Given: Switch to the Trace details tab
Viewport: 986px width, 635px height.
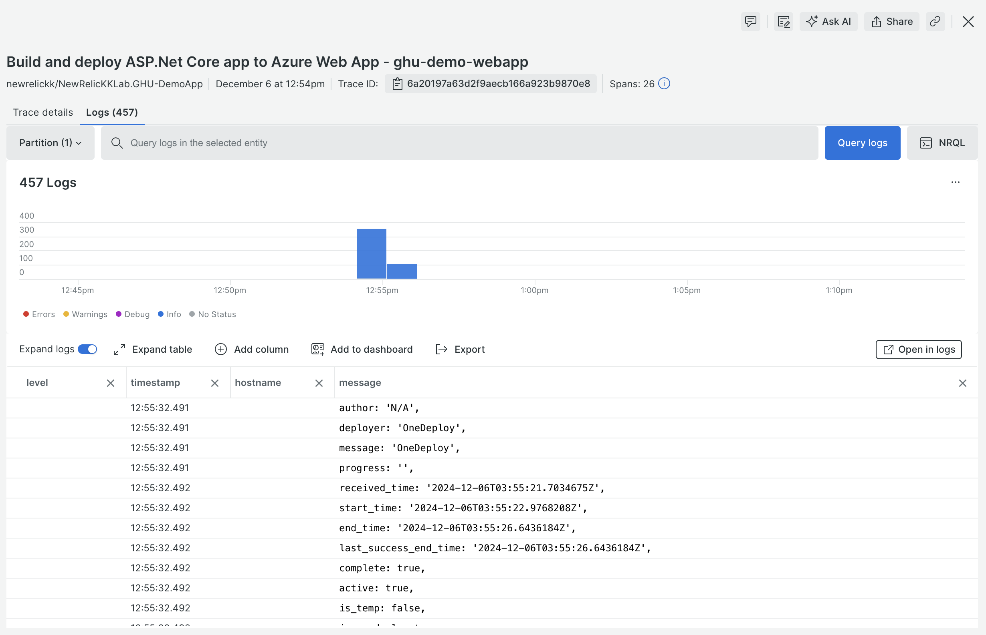Looking at the screenshot, I should pyautogui.click(x=43, y=112).
